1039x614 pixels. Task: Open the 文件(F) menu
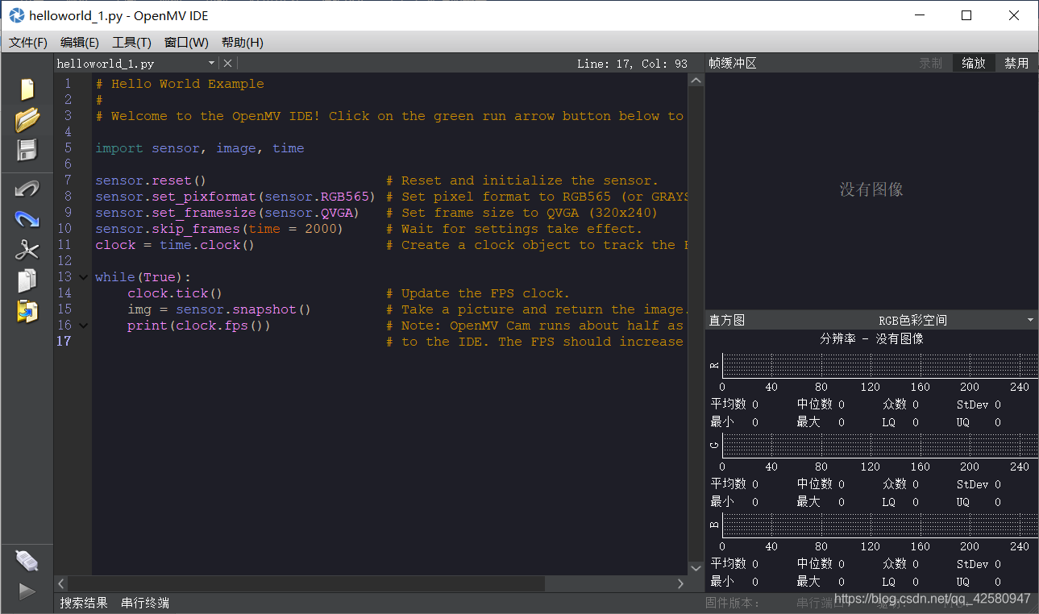[28, 43]
